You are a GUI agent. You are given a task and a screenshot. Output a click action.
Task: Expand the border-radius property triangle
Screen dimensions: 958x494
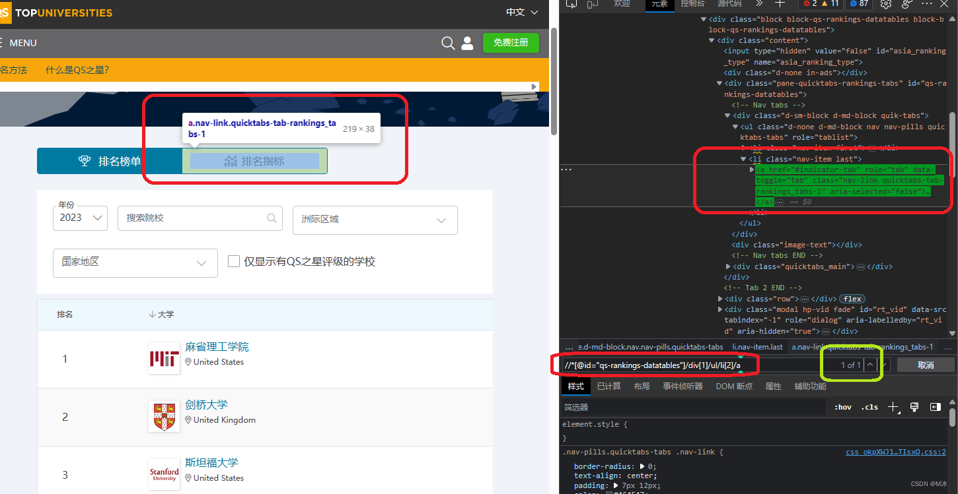coord(643,466)
